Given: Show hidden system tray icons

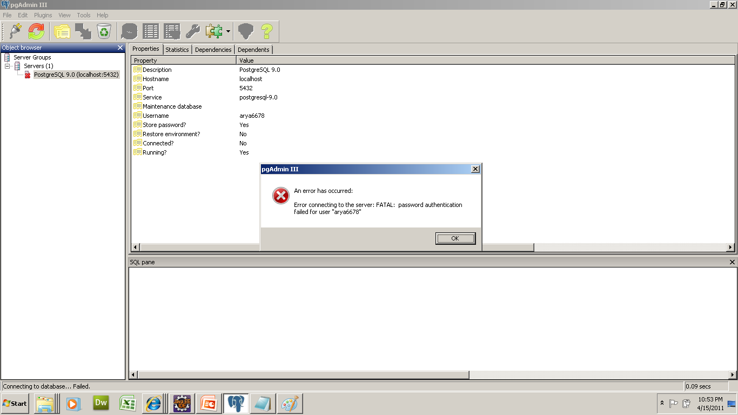Looking at the screenshot, I should point(662,403).
